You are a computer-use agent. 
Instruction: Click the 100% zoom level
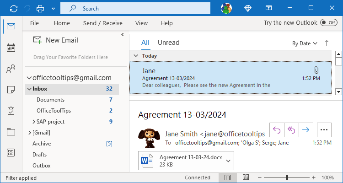(328, 178)
